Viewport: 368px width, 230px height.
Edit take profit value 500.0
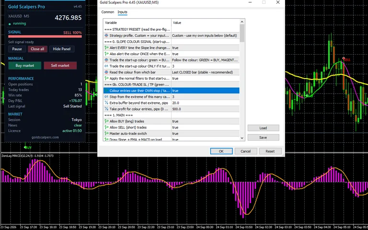coord(206,109)
